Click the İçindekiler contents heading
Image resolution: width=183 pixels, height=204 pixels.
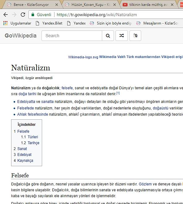27,125
